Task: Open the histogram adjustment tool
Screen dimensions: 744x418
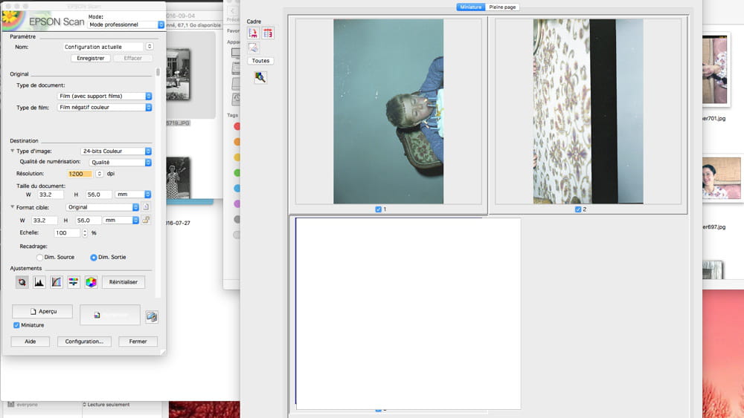Action: coord(39,282)
